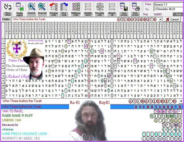
Task: Click the From field Genesis 1:1
Action: click(x=168, y=5)
